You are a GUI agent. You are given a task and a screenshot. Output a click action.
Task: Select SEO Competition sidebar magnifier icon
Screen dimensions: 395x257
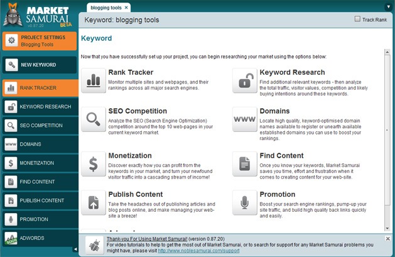(11, 126)
